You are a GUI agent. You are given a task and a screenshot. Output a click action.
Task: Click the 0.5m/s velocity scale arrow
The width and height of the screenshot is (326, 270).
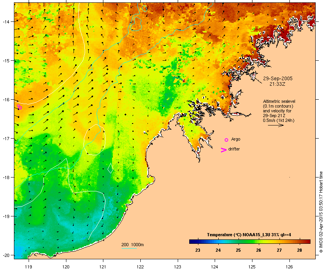click(x=276, y=125)
